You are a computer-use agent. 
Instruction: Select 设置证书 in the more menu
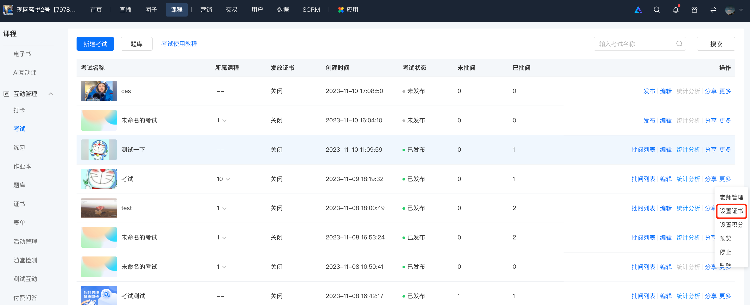pos(731,211)
